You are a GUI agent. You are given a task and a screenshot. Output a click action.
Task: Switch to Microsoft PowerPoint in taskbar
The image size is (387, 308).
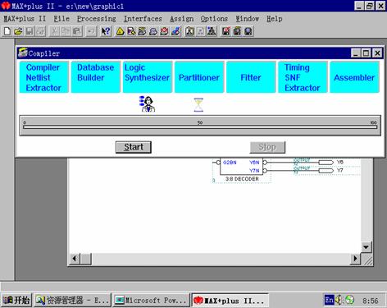151,301
